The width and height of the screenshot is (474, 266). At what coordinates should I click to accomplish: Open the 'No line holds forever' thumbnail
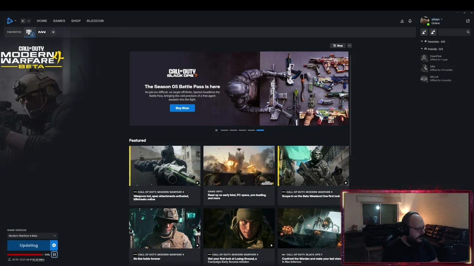click(x=165, y=228)
